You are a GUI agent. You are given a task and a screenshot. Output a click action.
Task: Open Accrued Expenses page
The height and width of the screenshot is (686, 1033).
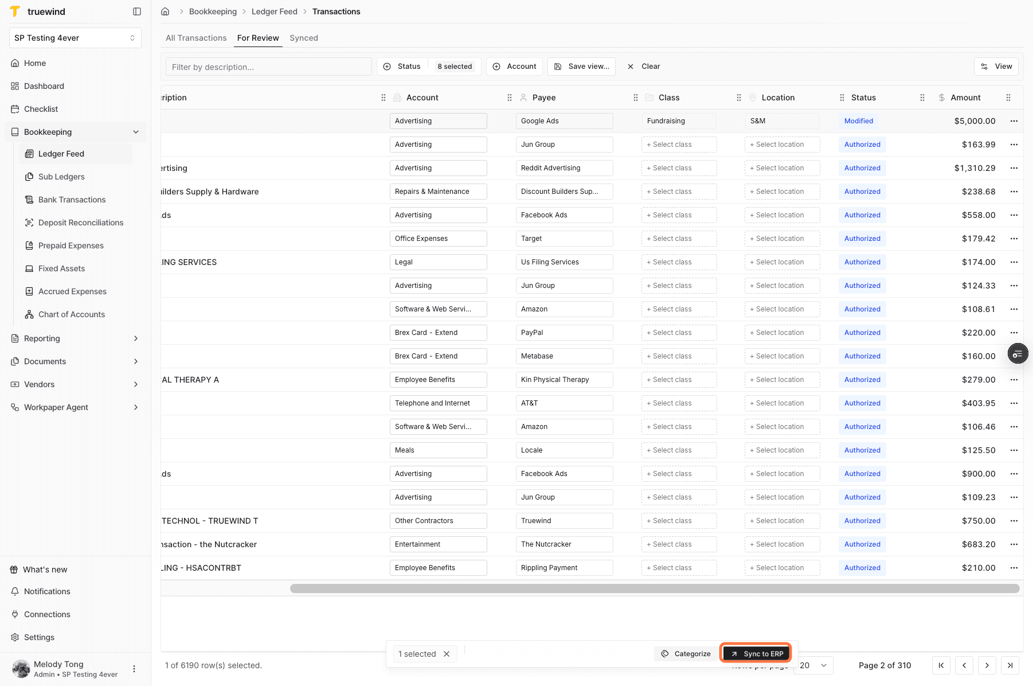[x=76, y=291]
